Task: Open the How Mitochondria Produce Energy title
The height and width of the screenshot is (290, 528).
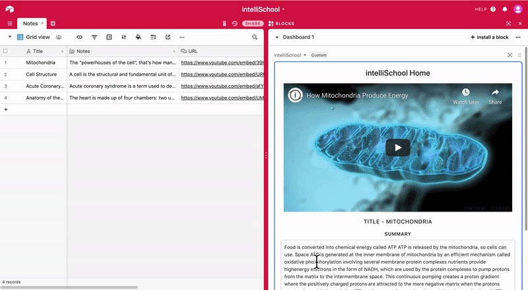Action: tap(357, 96)
